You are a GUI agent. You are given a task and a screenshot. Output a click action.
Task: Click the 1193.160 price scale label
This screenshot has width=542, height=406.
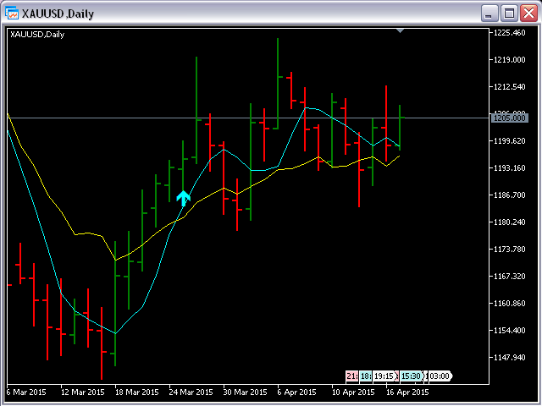point(510,167)
